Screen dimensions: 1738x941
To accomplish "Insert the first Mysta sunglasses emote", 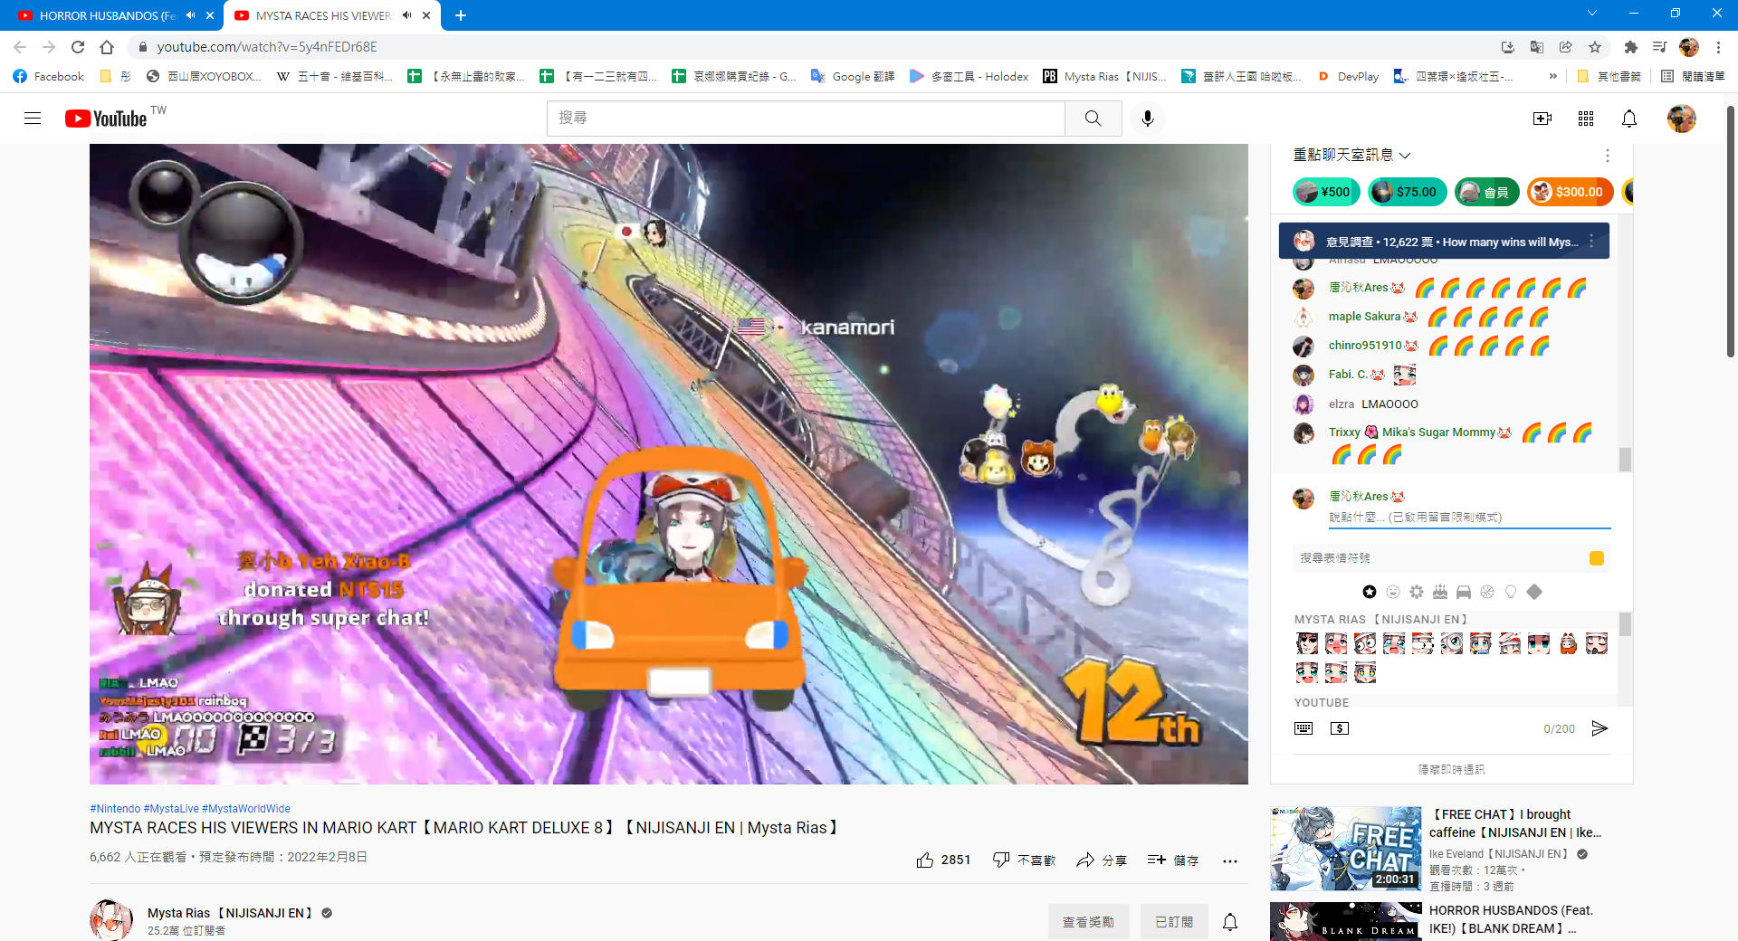I will click(1307, 643).
